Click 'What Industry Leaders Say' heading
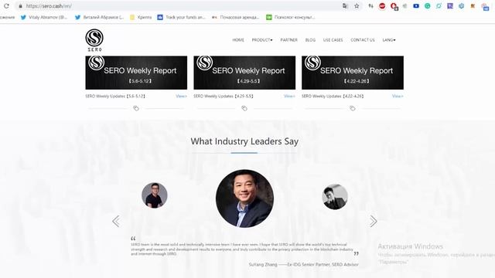This screenshot has width=495, height=278. pyautogui.click(x=244, y=141)
